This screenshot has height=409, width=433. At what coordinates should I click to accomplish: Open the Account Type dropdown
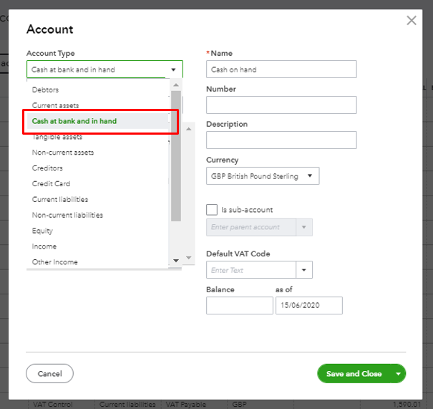point(104,69)
